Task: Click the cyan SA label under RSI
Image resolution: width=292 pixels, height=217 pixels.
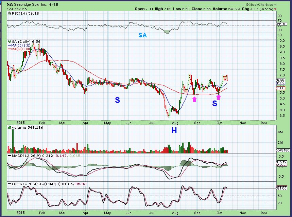Action: 142,35
